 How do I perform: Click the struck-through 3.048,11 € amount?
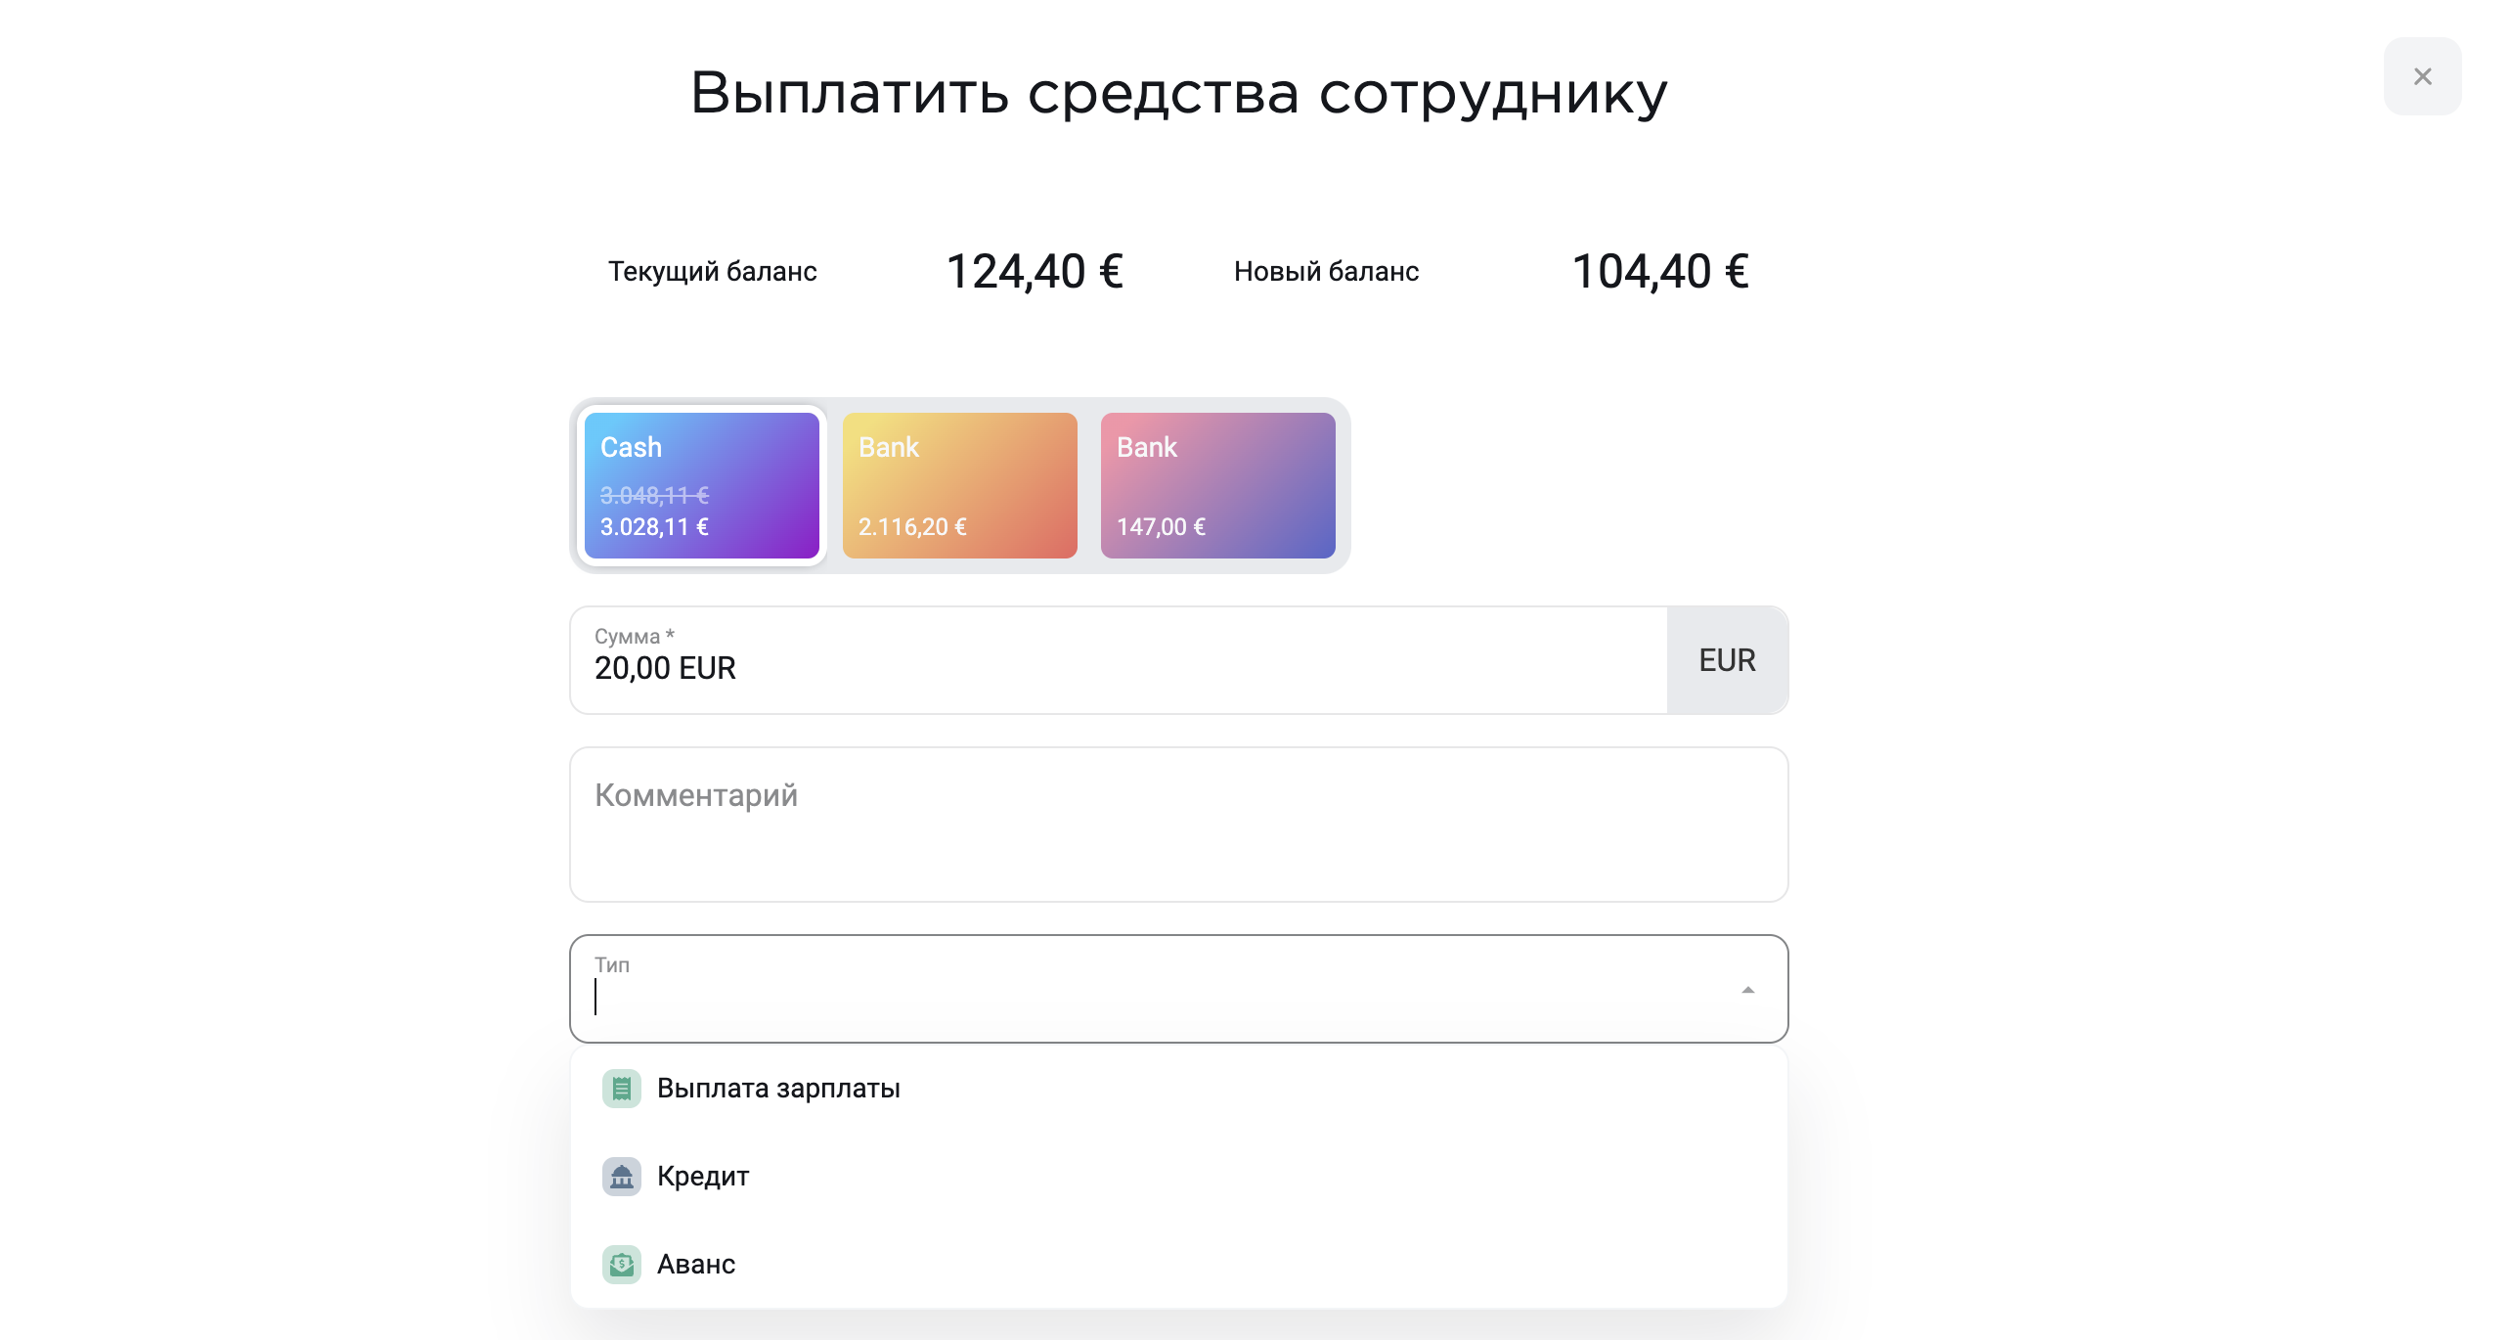point(654,496)
